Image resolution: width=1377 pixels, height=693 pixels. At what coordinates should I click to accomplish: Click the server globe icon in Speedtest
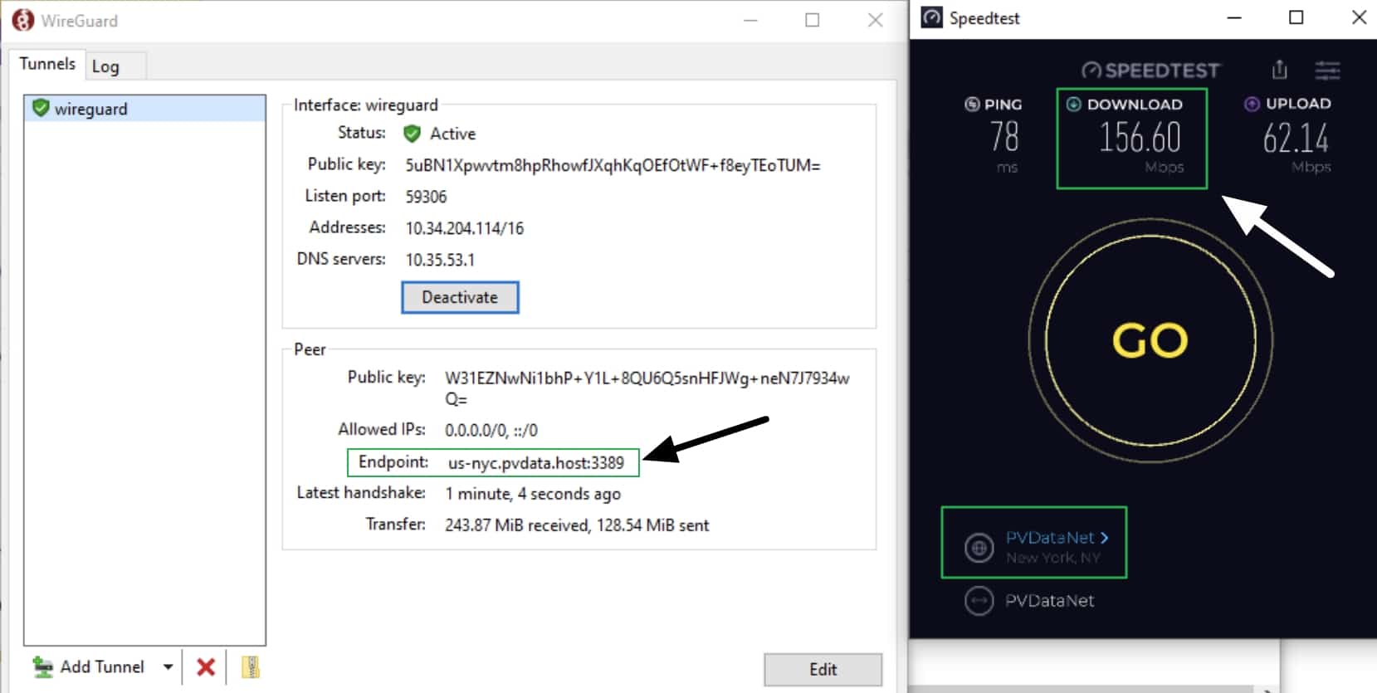tap(979, 548)
